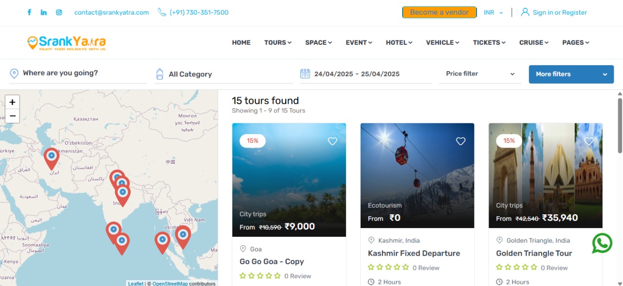Click the WhatsApp chat icon
Viewport: 623px width, 286px height.
coord(602,243)
